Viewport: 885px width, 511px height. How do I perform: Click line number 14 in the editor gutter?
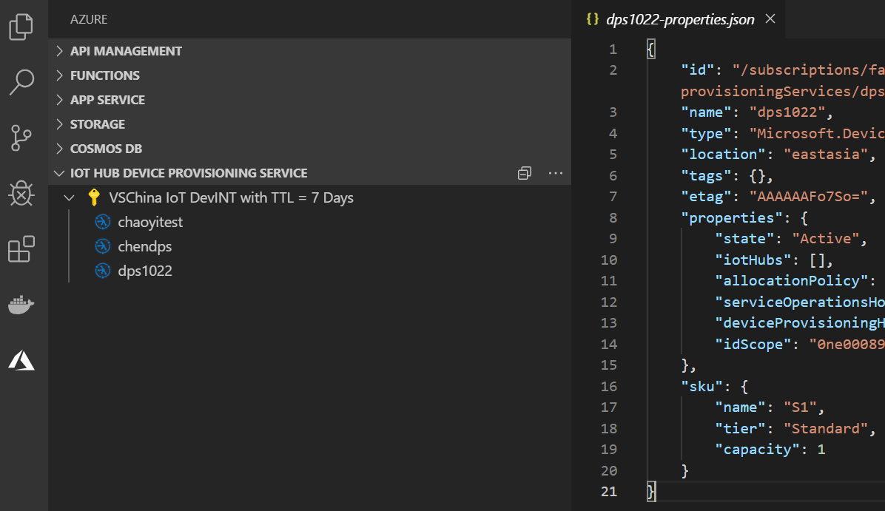point(609,344)
